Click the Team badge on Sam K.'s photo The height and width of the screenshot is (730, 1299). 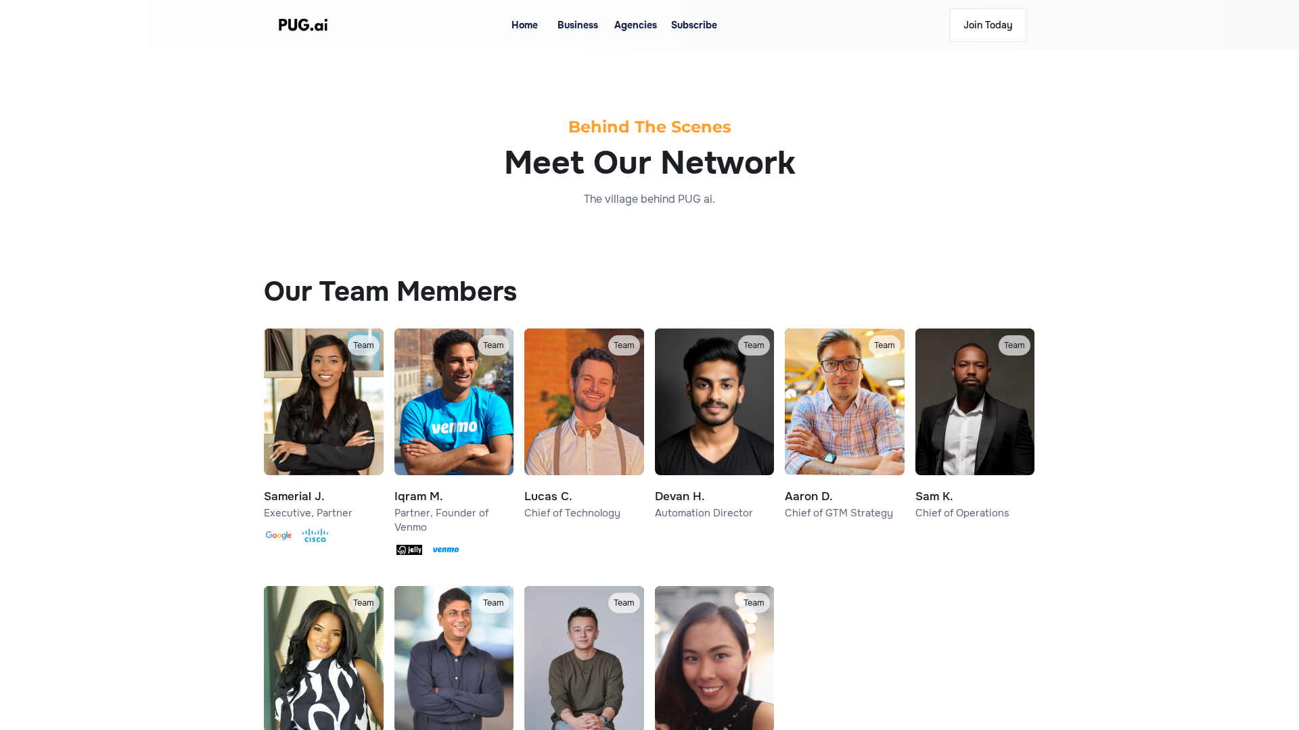pyautogui.click(x=1014, y=345)
